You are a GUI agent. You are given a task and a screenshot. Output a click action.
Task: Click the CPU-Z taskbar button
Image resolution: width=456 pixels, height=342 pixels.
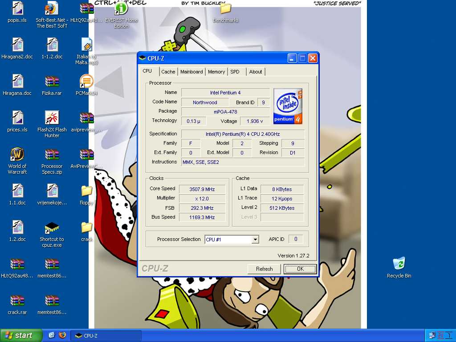106,335
